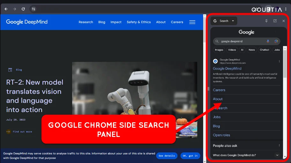Open RT-2 article headline
The height and width of the screenshot is (163, 291).
tap(35, 96)
